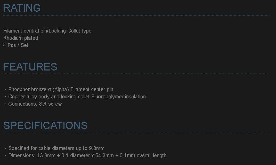Click the 'Connections: Set screw' line

pos(35,104)
